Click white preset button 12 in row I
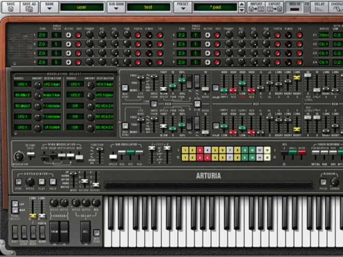343x257 pixels. click(267, 150)
